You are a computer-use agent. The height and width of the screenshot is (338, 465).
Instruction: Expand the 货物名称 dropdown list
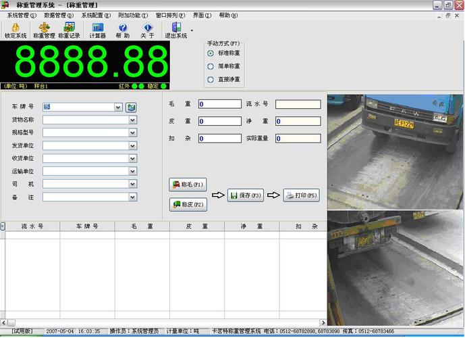pos(133,120)
